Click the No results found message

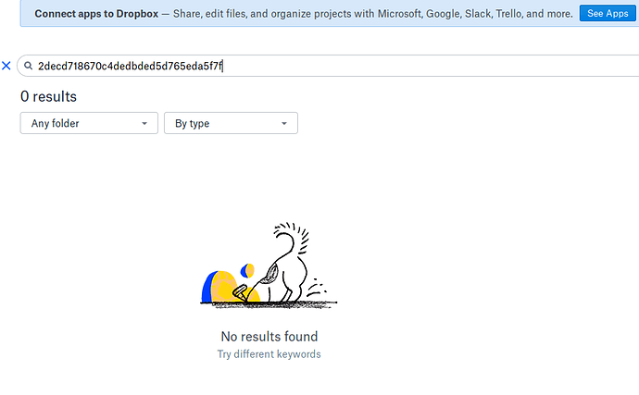click(x=269, y=337)
